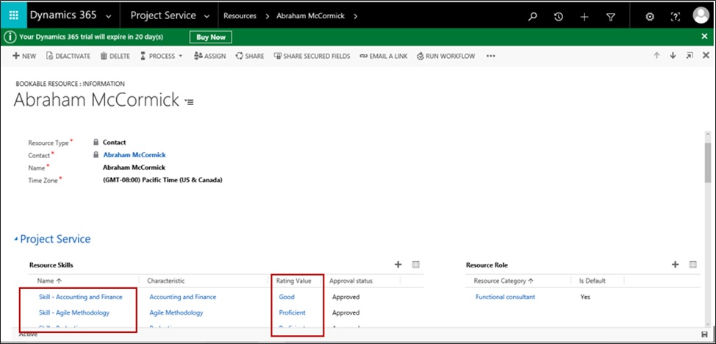
Task: Close the record form X icon
Action: pos(706,55)
